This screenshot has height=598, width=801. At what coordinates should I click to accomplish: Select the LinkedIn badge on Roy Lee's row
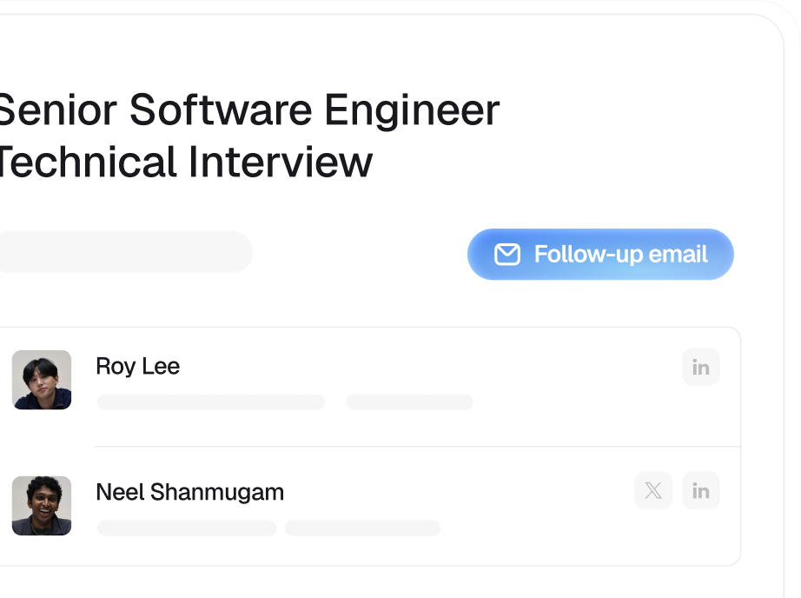700,367
